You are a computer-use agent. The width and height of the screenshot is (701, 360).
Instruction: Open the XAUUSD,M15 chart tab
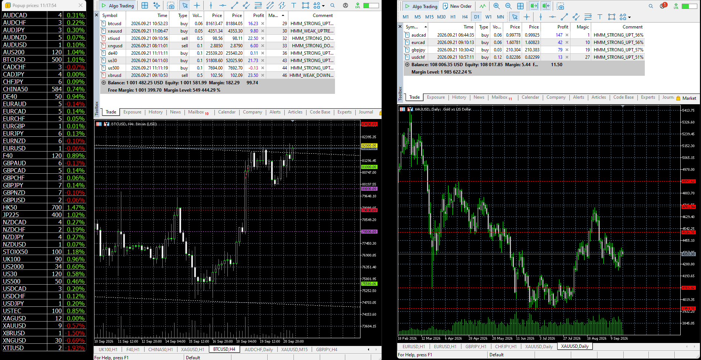[294, 349]
